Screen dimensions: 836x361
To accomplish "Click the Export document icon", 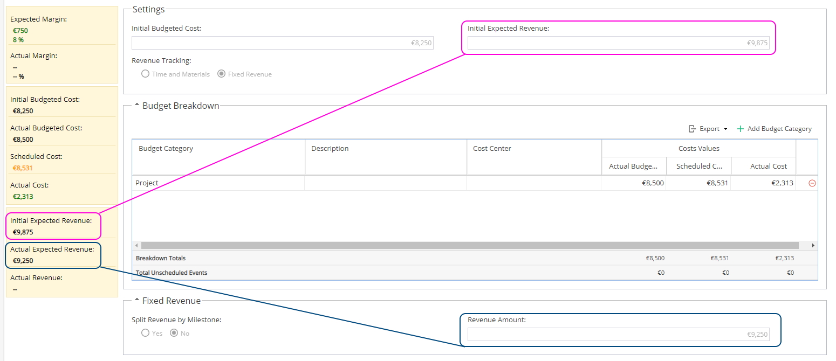I will (x=693, y=129).
